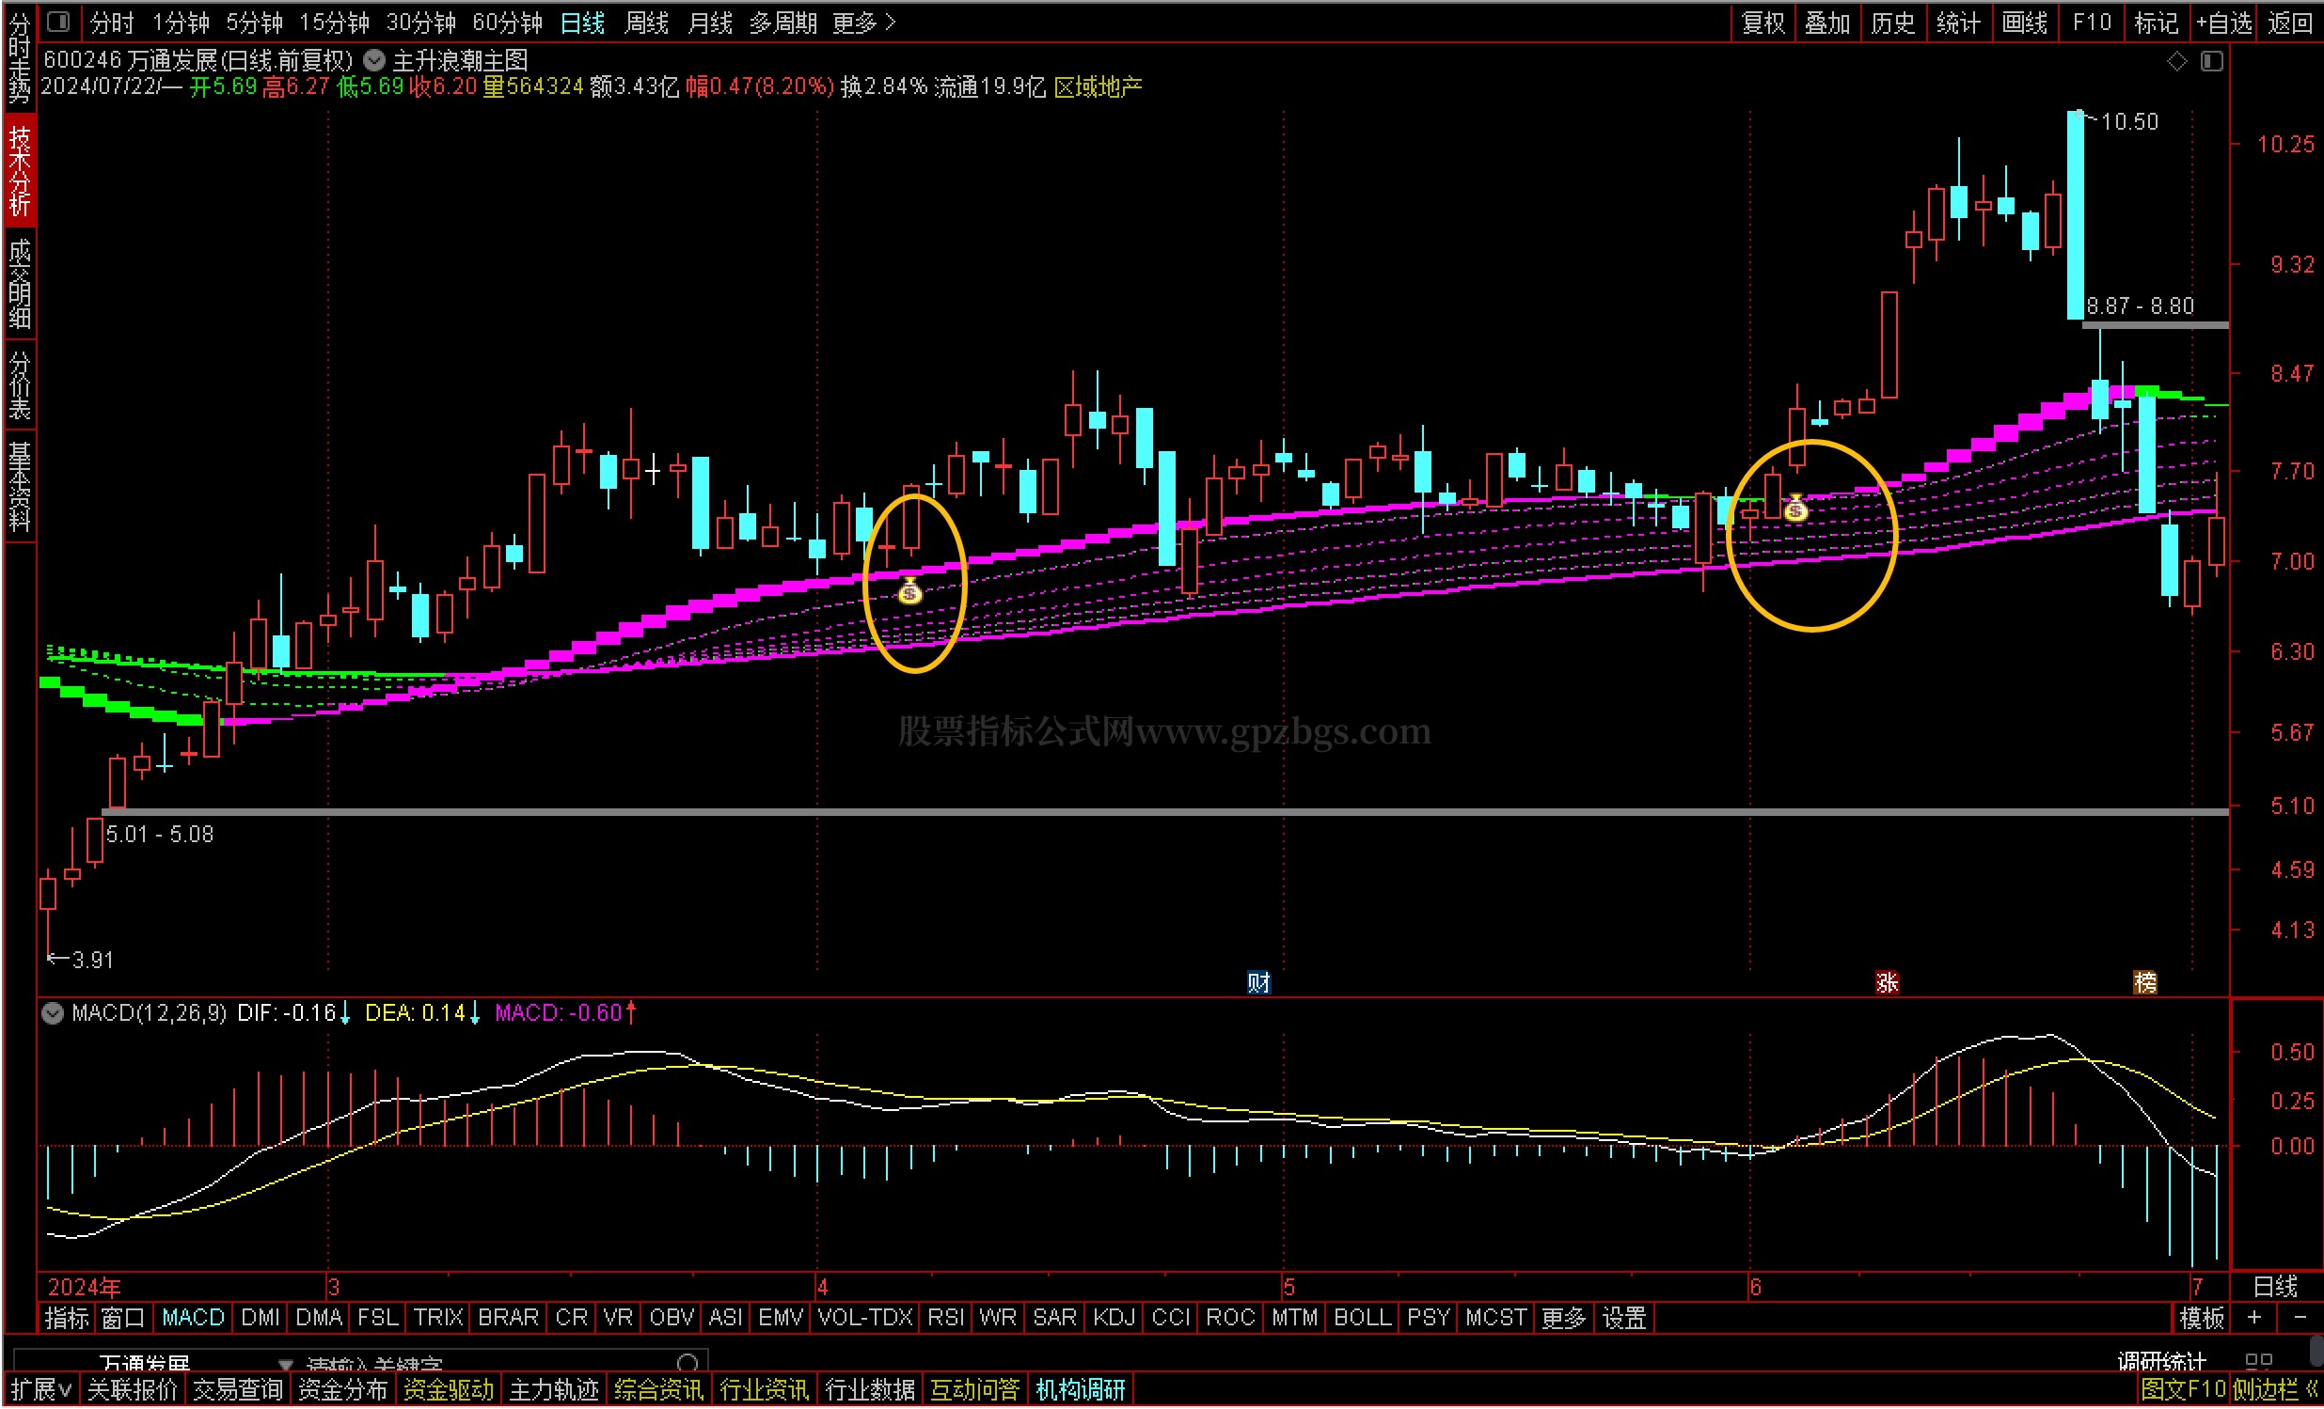Switch to 周线 weekly timeframe
The width and height of the screenshot is (2324, 1409).
(x=646, y=23)
